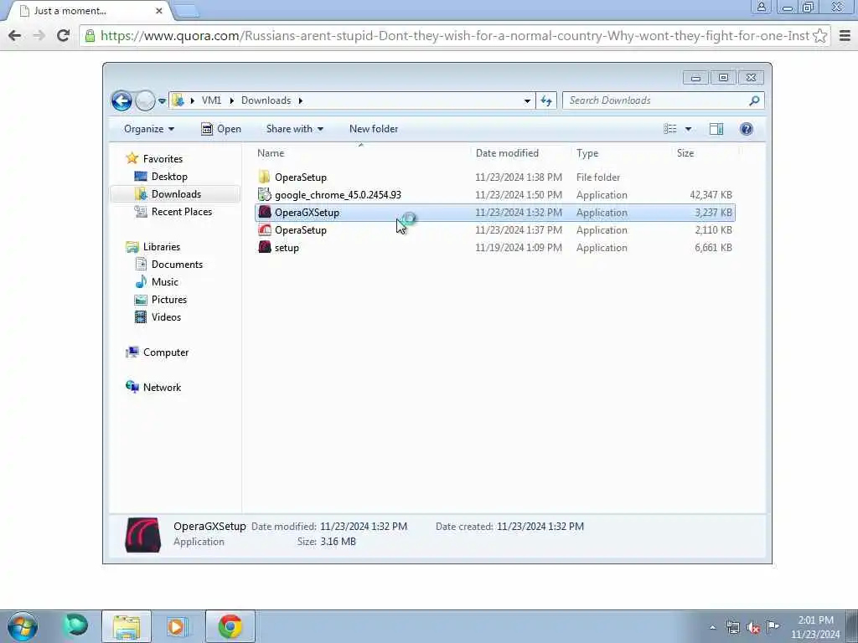Go forward in Chrome
The width and height of the screenshot is (858, 643).
point(39,35)
